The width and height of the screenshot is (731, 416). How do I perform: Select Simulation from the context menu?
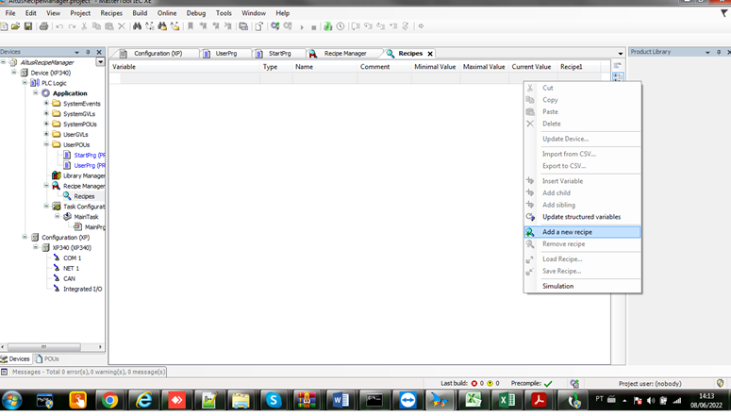point(557,286)
